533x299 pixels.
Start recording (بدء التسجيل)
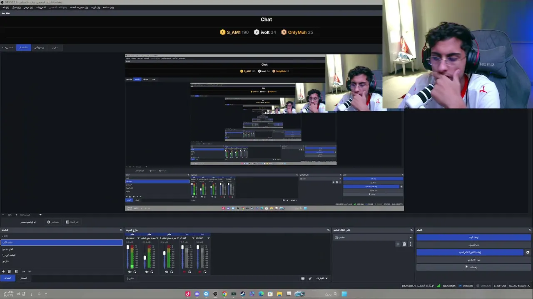474,245
